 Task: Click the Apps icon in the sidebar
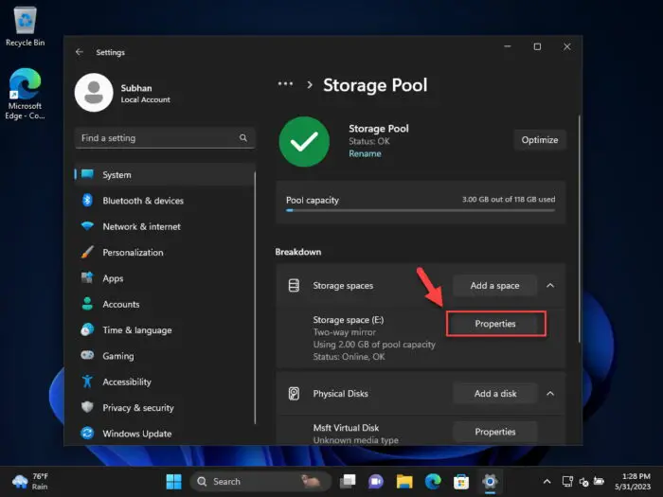[87, 278]
